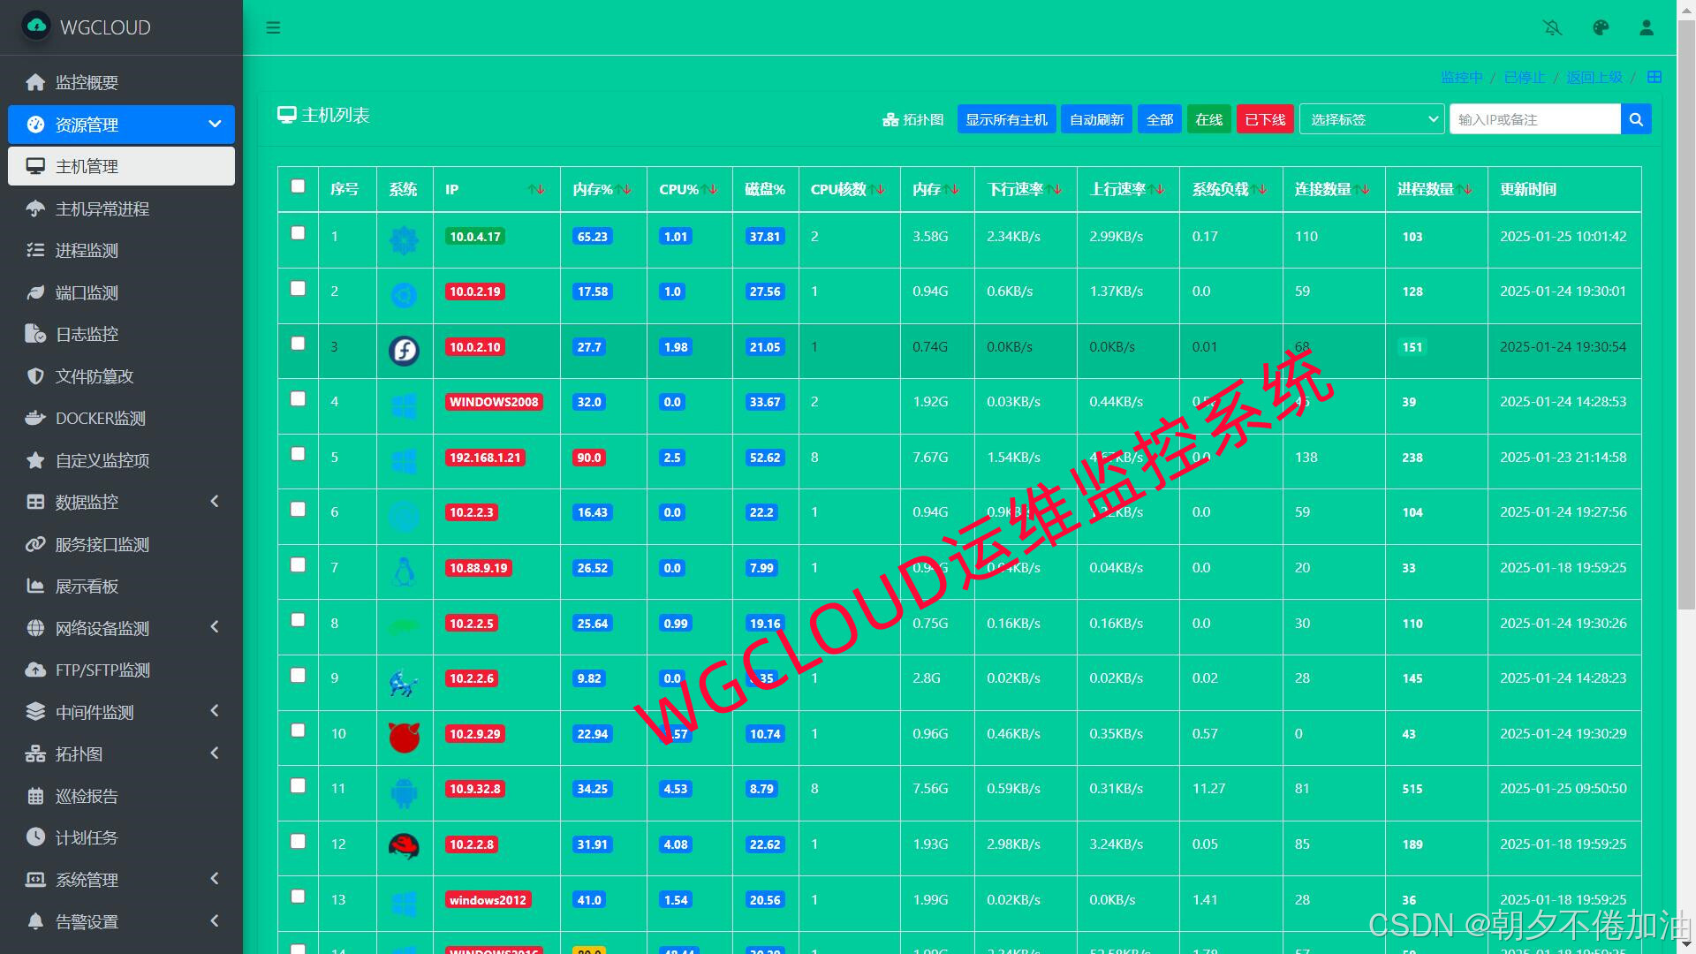The height and width of the screenshot is (954, 1696).
Task: Expand the 数据监控 sidebar menu
Action: [121, 502]
